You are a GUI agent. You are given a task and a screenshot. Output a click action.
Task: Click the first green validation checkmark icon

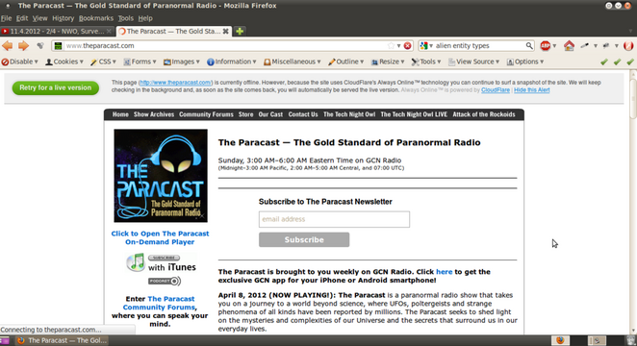(x=604, y=62)
